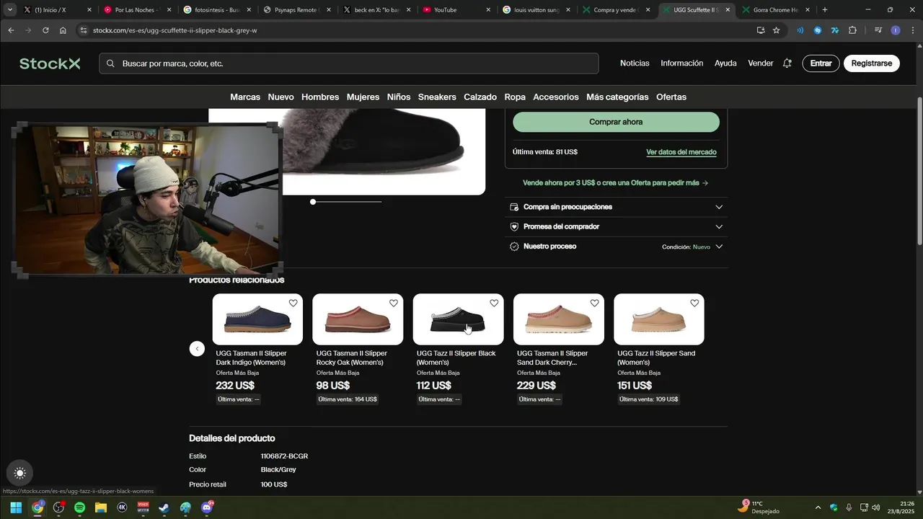This screenshot has height=519, width=923.
Task: Open the Shazam extension icon
Action: (818, 30)
